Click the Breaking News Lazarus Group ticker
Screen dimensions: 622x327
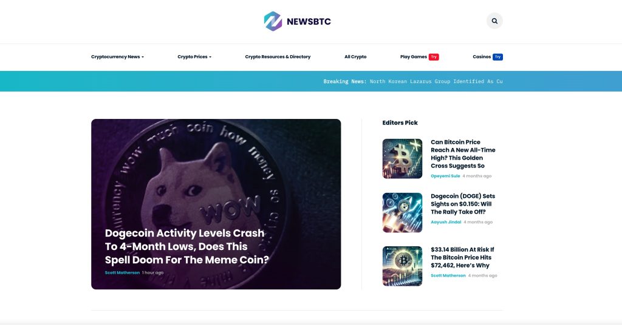click(412, 81)
